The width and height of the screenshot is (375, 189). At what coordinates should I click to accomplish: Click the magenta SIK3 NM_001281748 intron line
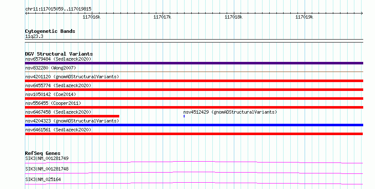[194, 173]
